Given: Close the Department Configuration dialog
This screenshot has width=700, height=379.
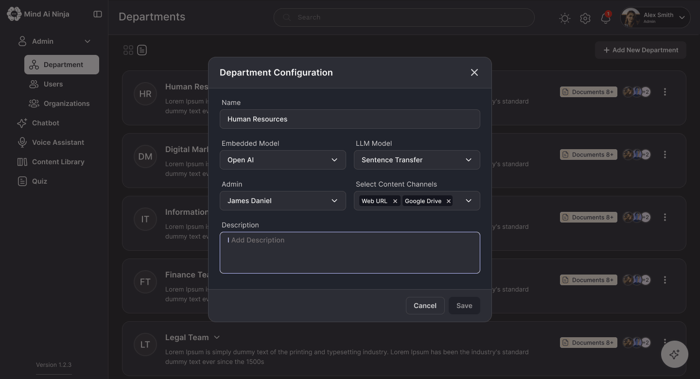Looking at the screenshot, I should (474, 72).
